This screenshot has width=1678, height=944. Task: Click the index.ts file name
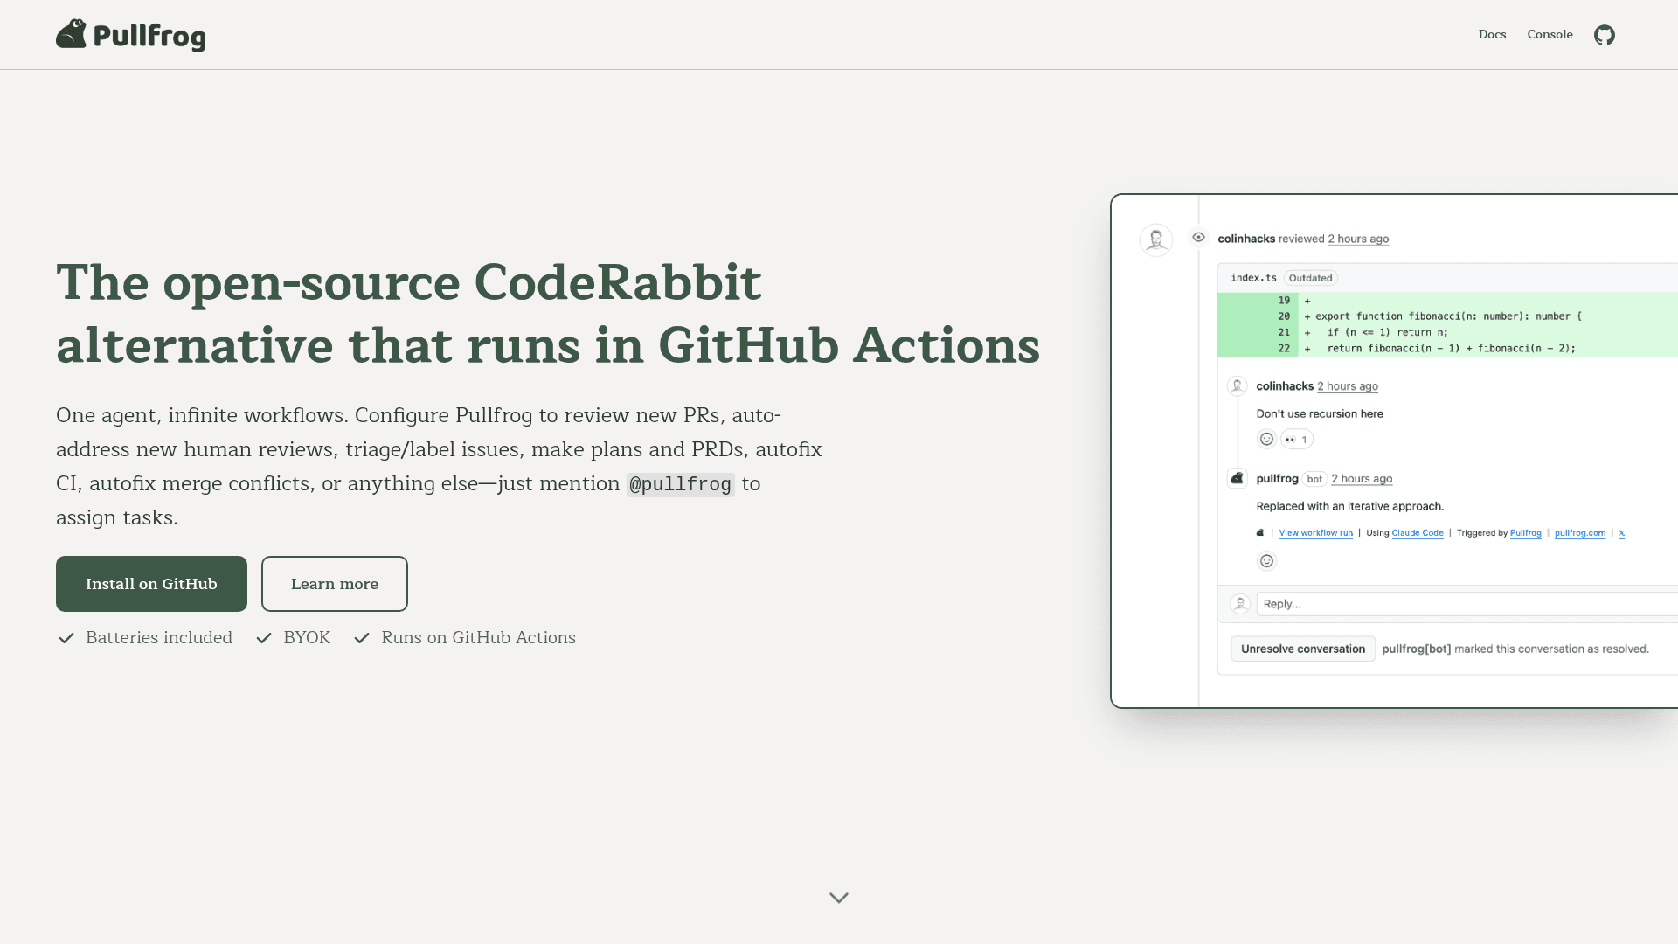(x=1254, y=278)
